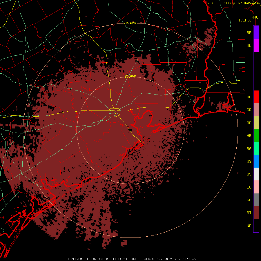Click the HR green legend swatch
The height and width of the screenshot is (261, 261).
pos(256,136)
